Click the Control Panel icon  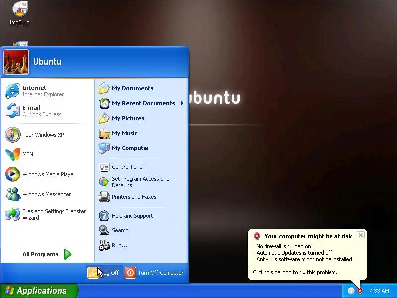pyautogui.click(x=104, y=167)
